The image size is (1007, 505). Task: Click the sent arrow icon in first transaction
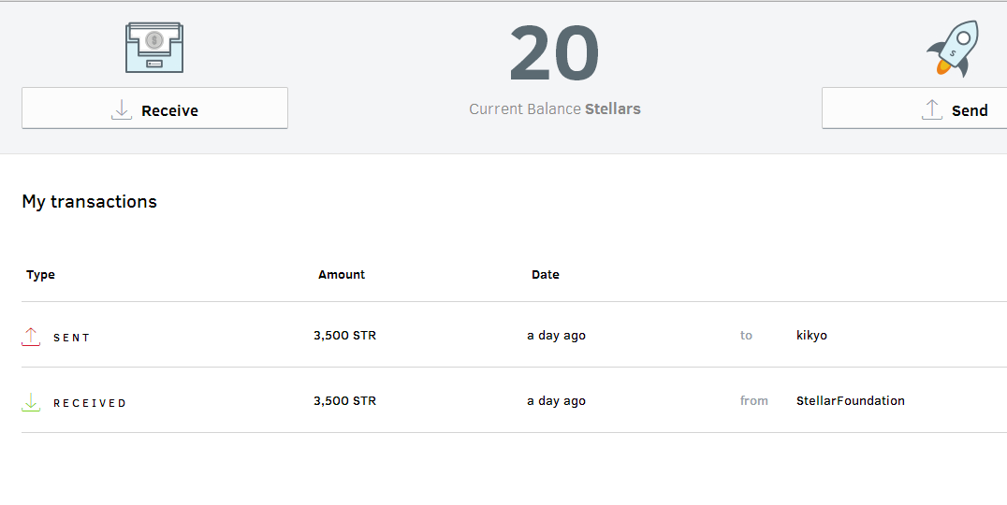(x=31, y=337)
